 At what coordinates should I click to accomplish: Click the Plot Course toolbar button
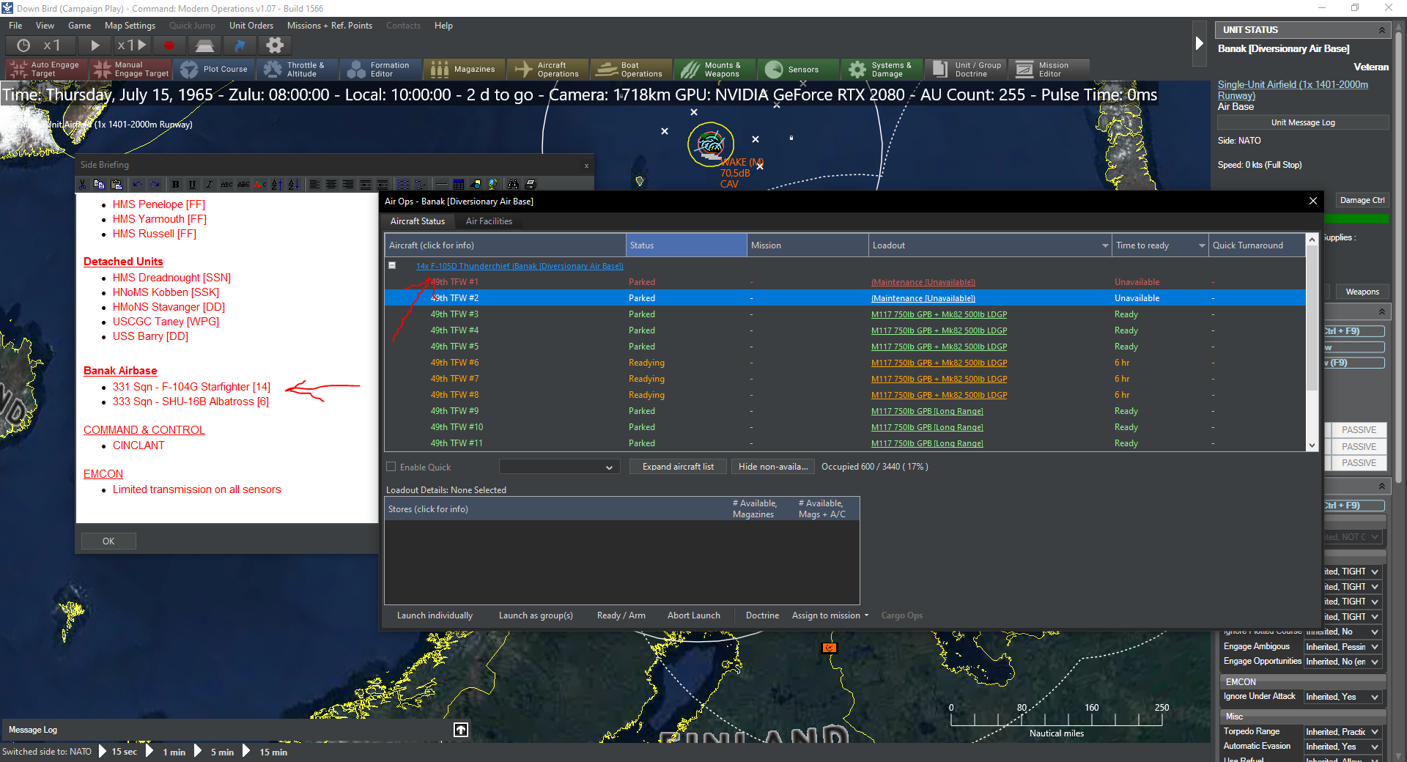(215, 70)
